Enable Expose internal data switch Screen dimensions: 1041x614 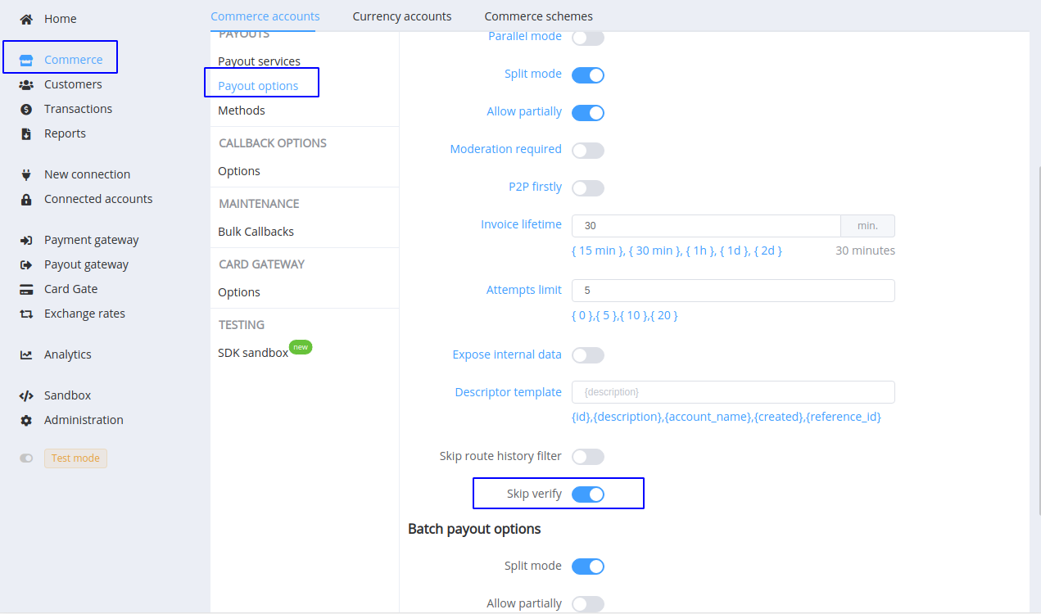pos(588,355)
